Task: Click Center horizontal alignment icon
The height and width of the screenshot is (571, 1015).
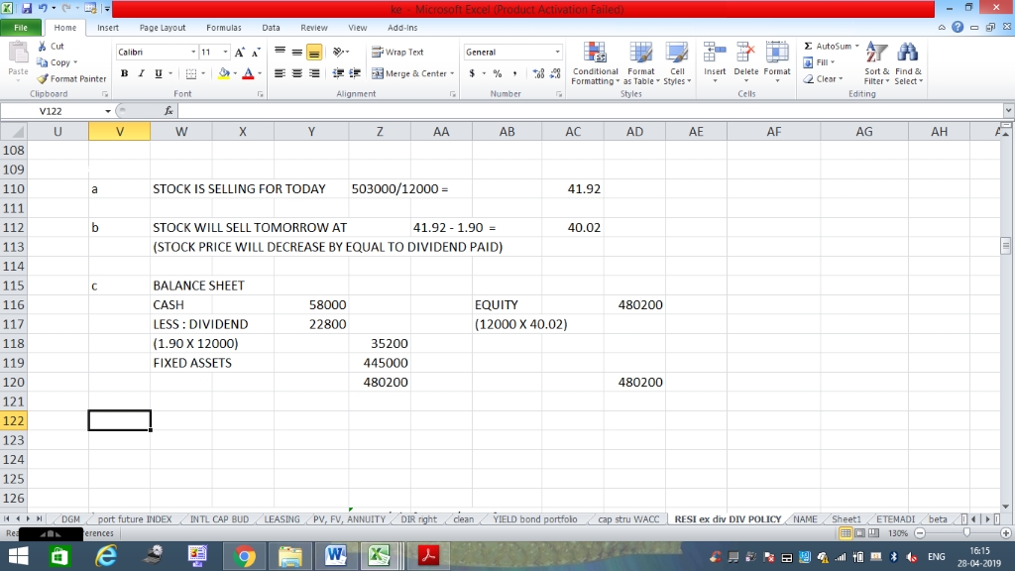Action: pos(296,73)
